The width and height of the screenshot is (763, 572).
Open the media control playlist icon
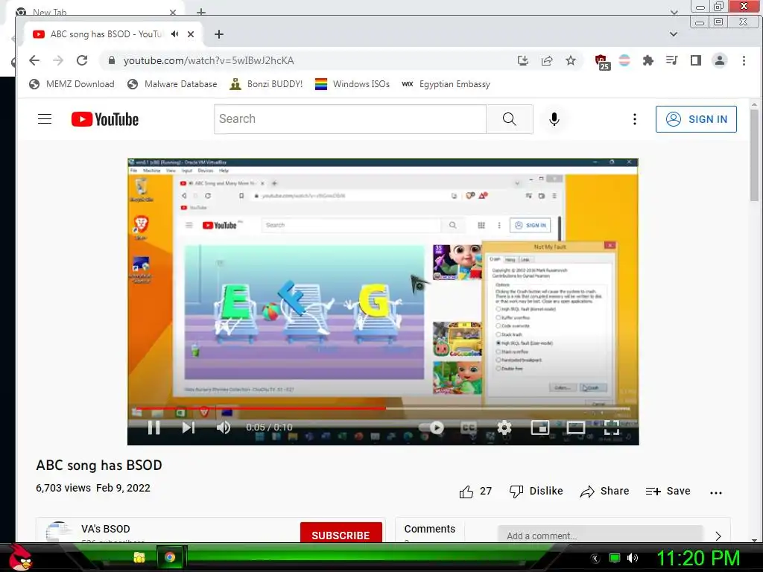pos(672,60)
